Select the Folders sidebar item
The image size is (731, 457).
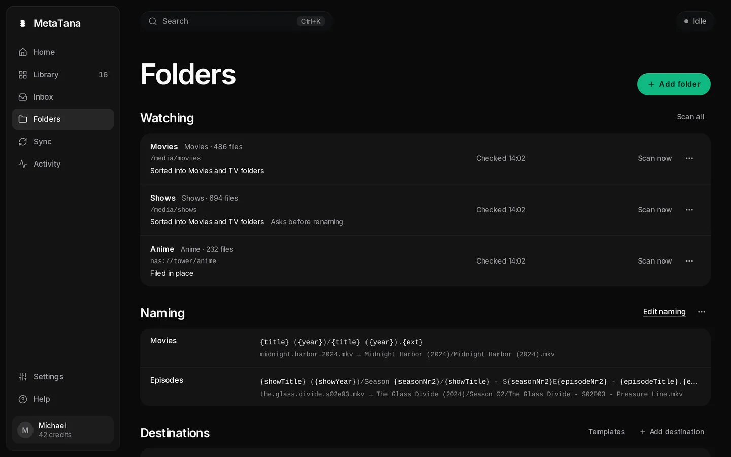63,119
